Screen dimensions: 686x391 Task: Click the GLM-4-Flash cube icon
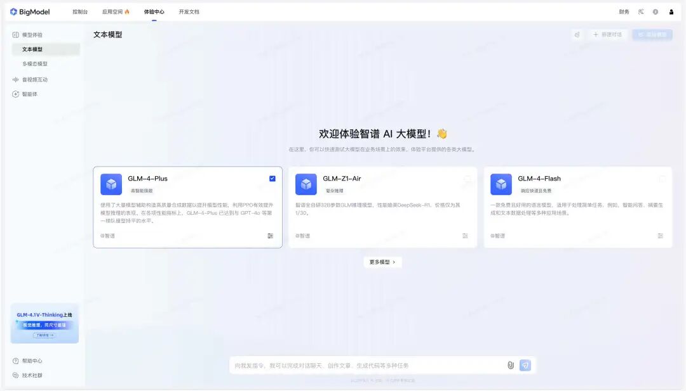501,184
